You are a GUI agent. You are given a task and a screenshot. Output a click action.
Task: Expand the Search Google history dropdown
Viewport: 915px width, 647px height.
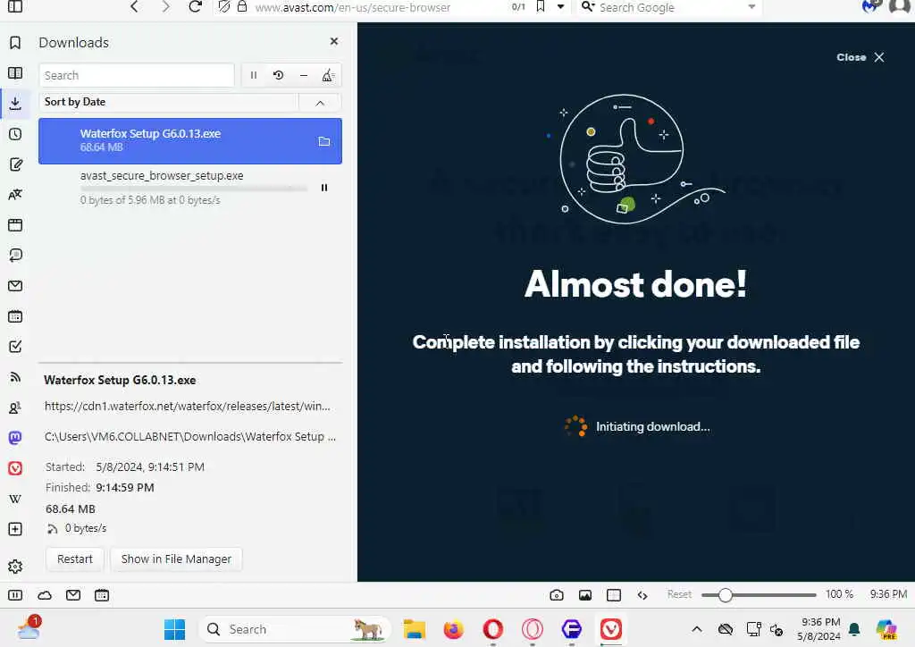coord(751,7)
